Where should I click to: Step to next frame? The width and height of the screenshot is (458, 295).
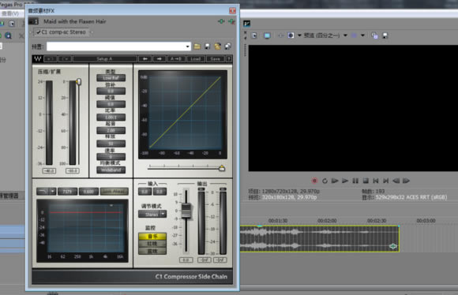tap(407, 181)
